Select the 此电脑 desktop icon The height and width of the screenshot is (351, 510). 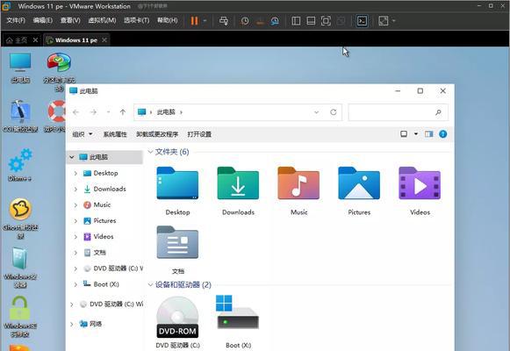(x=20, y=68)
